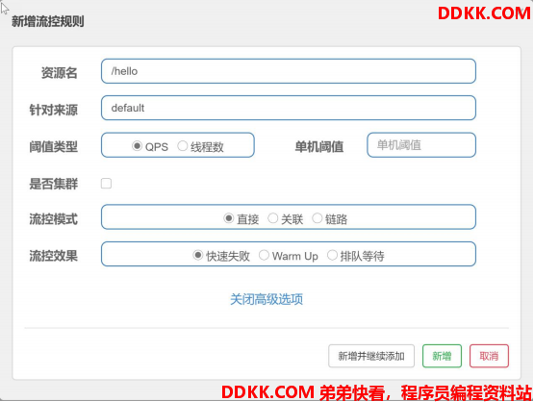
Task: Click the 流控效果 field label
Action: click(x=54, y=256)
